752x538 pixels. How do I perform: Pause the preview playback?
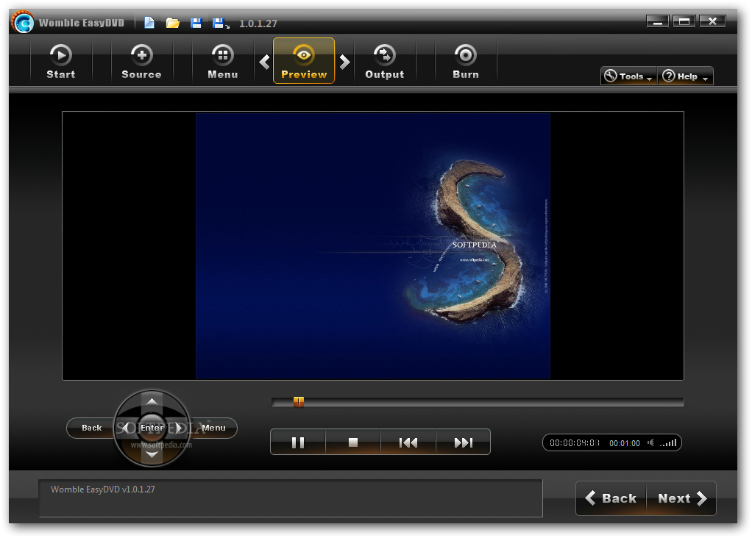tap(298, 442)
